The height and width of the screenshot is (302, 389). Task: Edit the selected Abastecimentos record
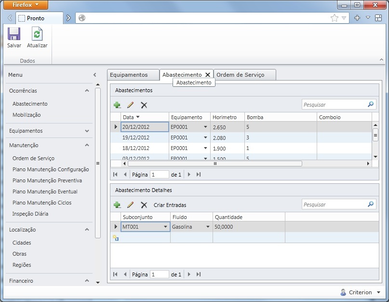point(130,105)
